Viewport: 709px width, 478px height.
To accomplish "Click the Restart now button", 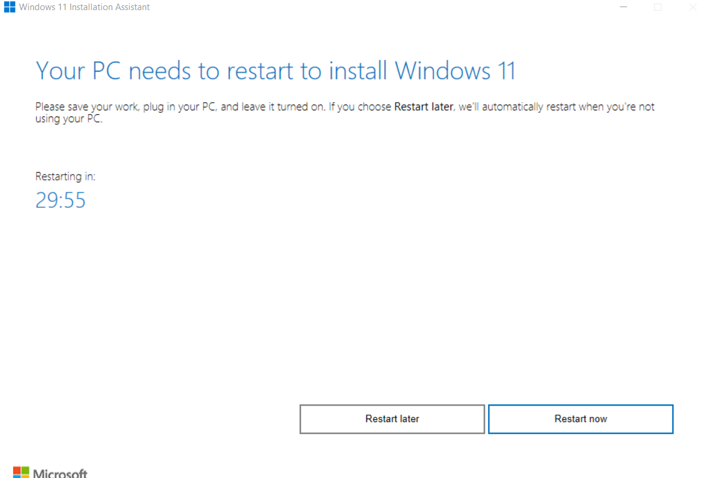I will pos(581,419).
